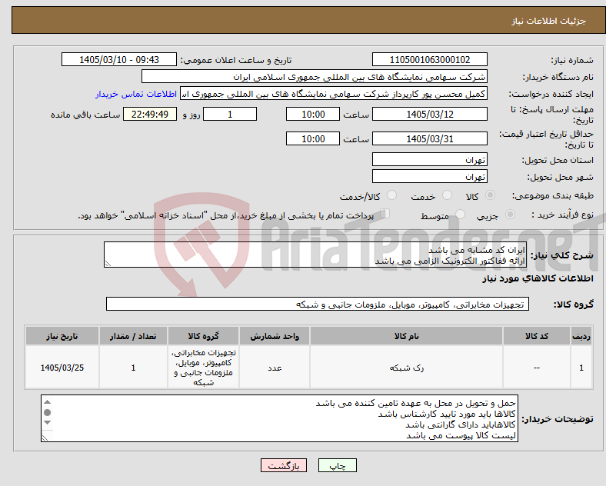Click the resize handle of شرح کلی نیاز box
The image size is (606, 486).
pos(108,264)
